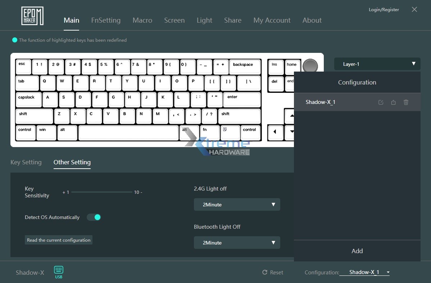Open the 2.4G Light off dropdown

pyautogui.click(x=237, y=205)
